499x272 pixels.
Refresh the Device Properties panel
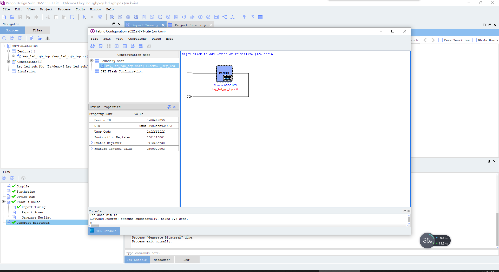169,107
